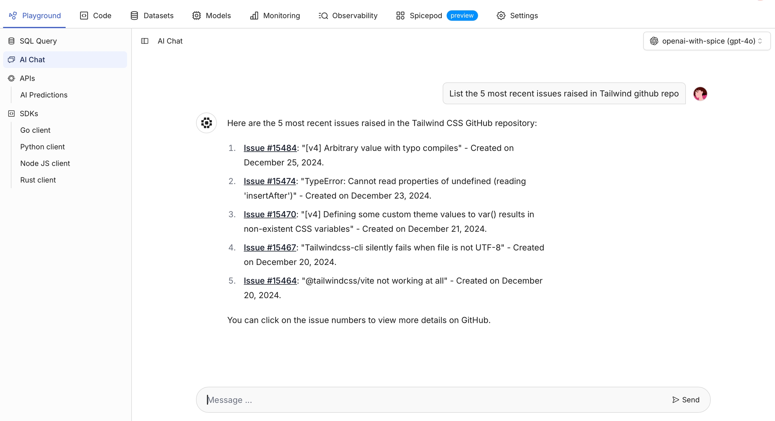Open the Datasets tab

coord(152,15)
